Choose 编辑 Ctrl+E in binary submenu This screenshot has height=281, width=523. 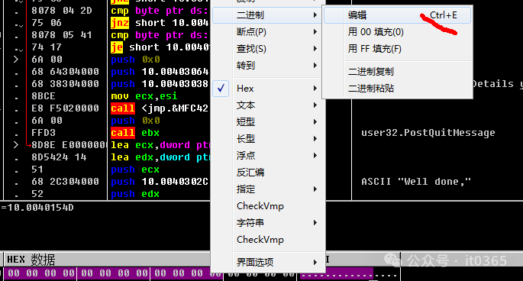click(x=397, y=15)
